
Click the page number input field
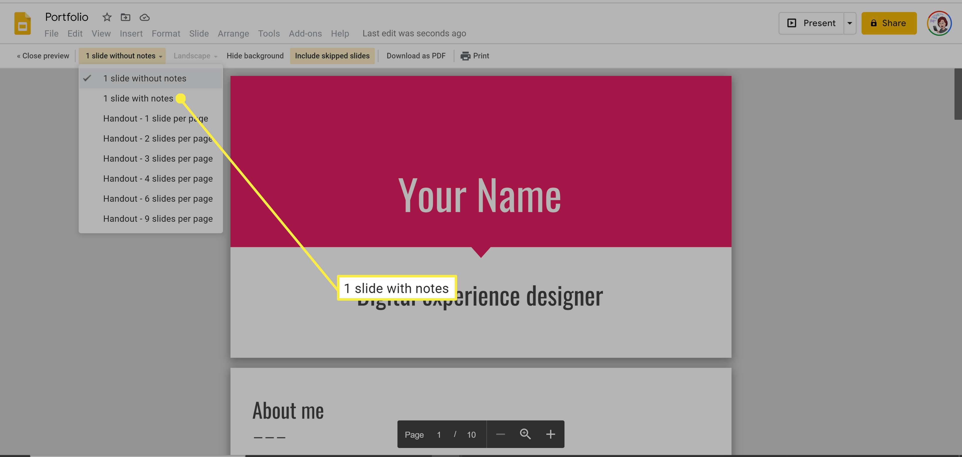439,434
